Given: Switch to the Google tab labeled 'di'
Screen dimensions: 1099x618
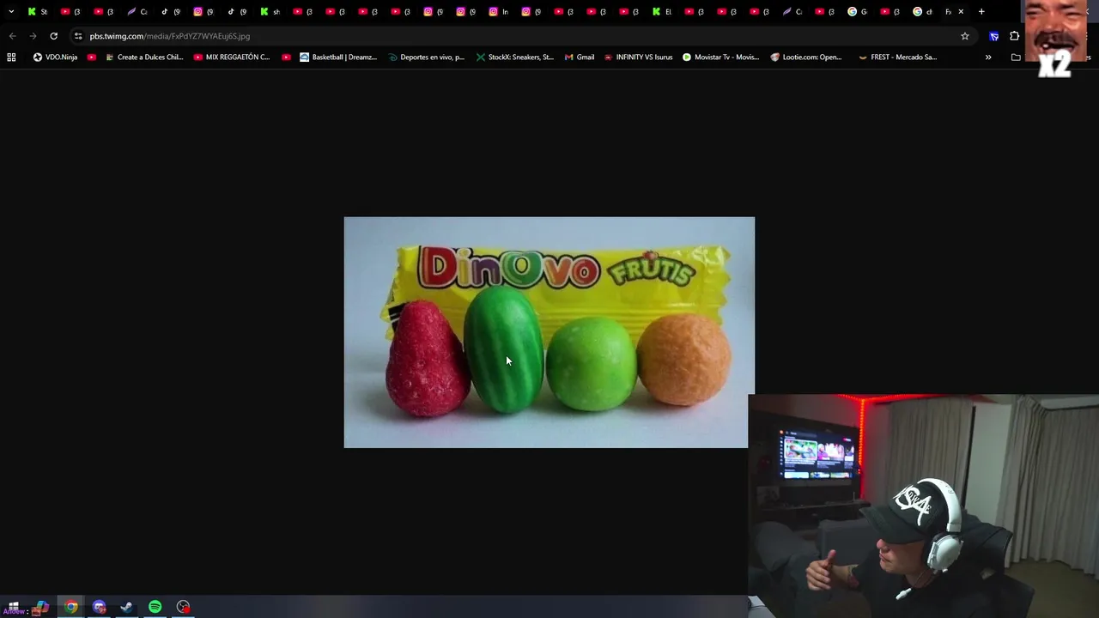Looking at the screenshot, I should [922, 11].
